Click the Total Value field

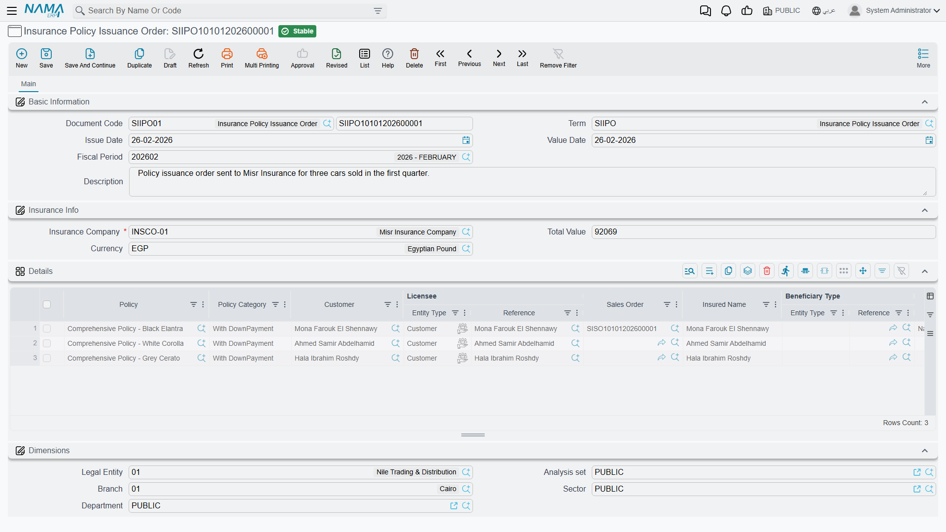coord(763,232)
